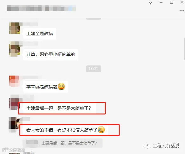
Task: Minimize the chat window
Action: pos(161,3)
